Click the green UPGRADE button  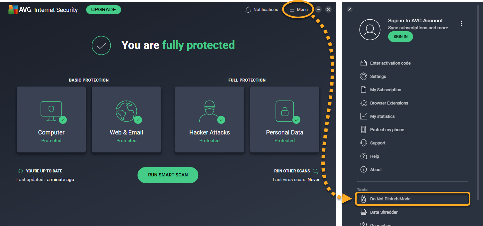tap(103, 10)
